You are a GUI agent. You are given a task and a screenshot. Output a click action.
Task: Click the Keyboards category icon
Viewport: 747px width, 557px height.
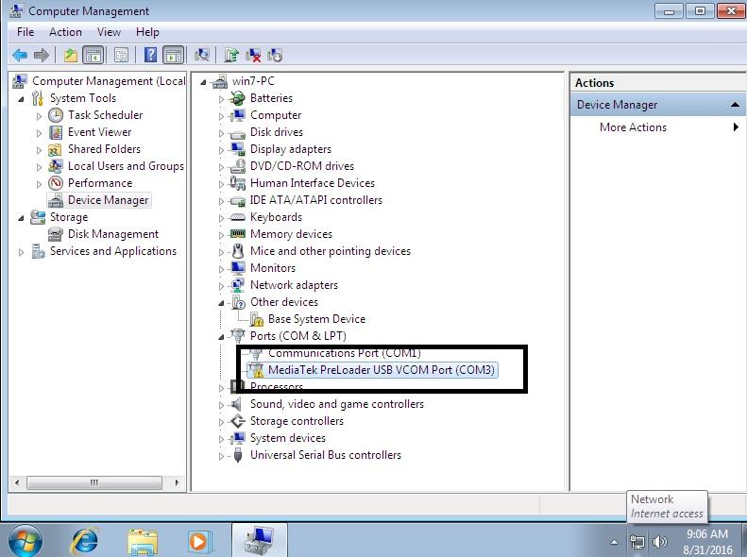[237, 217]
